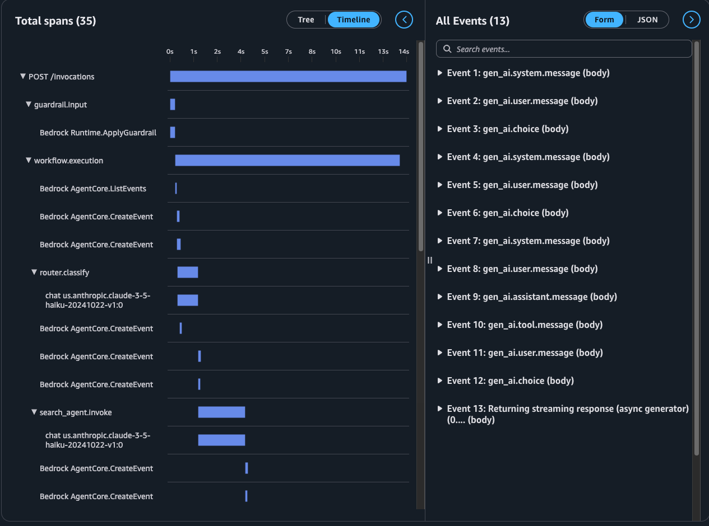
Task: Focus the Search events input field
Action: click(x=564, y=49)
